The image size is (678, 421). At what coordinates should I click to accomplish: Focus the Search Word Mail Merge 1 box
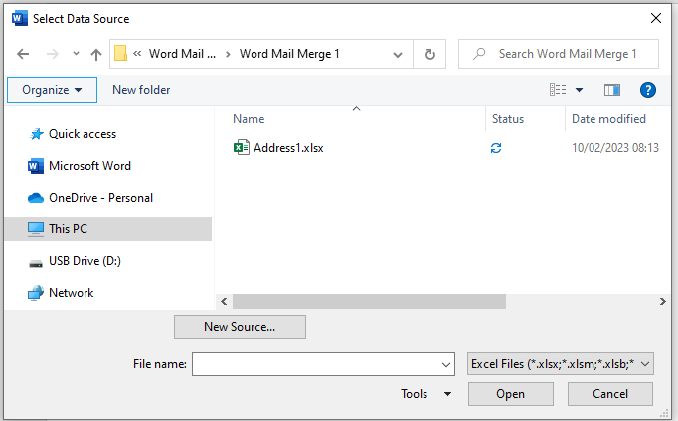click(x=559, y=54)
